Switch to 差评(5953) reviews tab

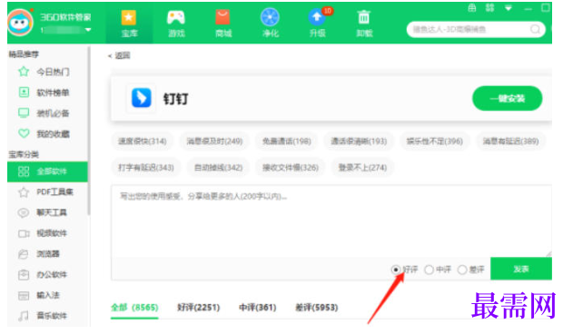pyautogui.click(x=316, y=308)
